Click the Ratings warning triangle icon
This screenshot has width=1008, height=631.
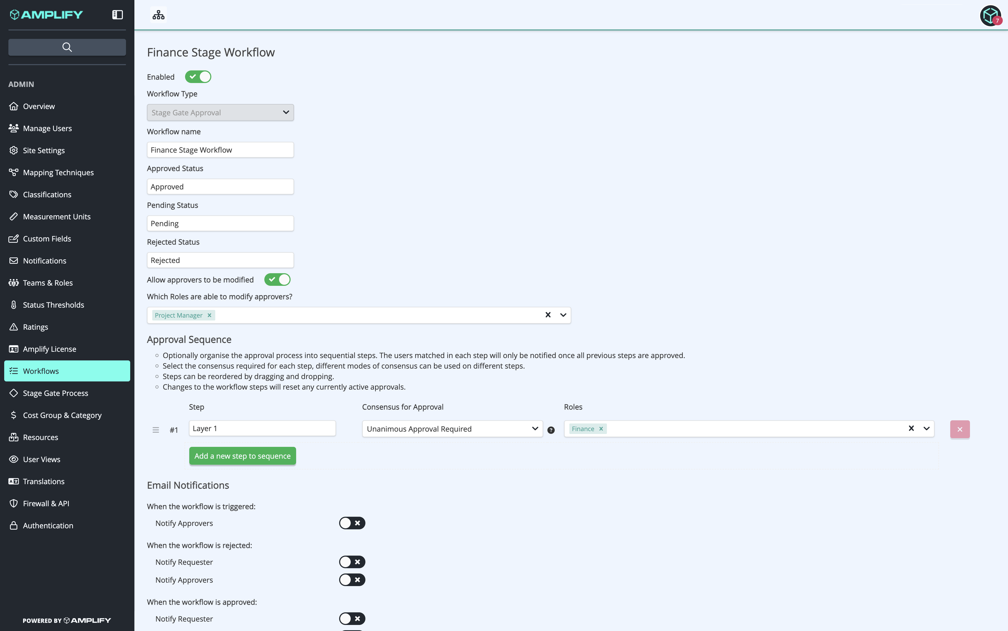pyautogui.click(x=14, y=327)
